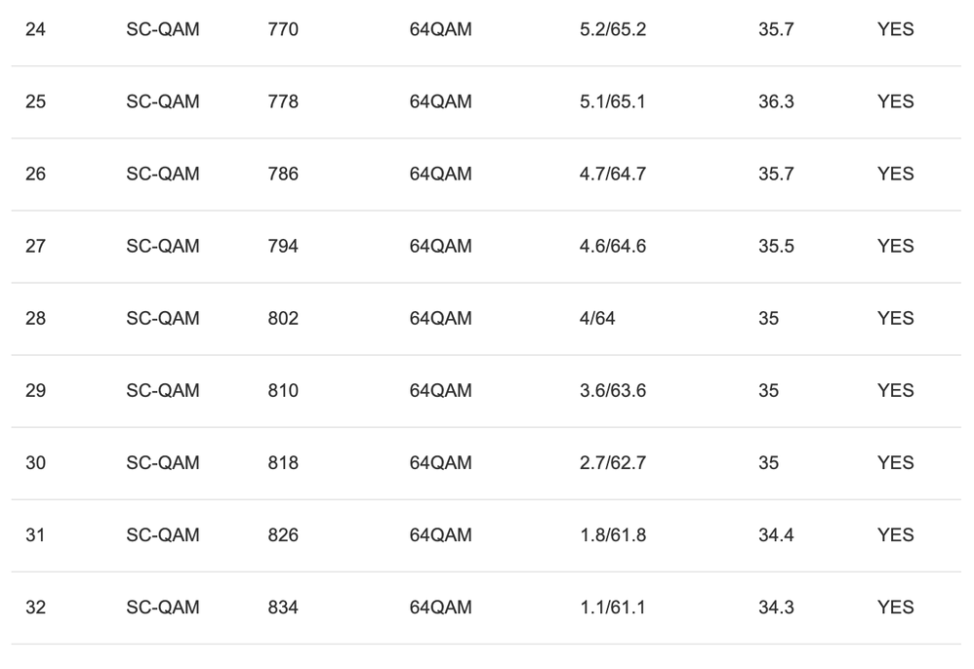The image size is (974, 669).
Task: Select the 834 frequency cell
Action: (x=283, y=607)
